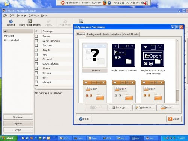Open the Settings menu in Synaptic
This screenshot has width=188, height=141.
[34, 15]
